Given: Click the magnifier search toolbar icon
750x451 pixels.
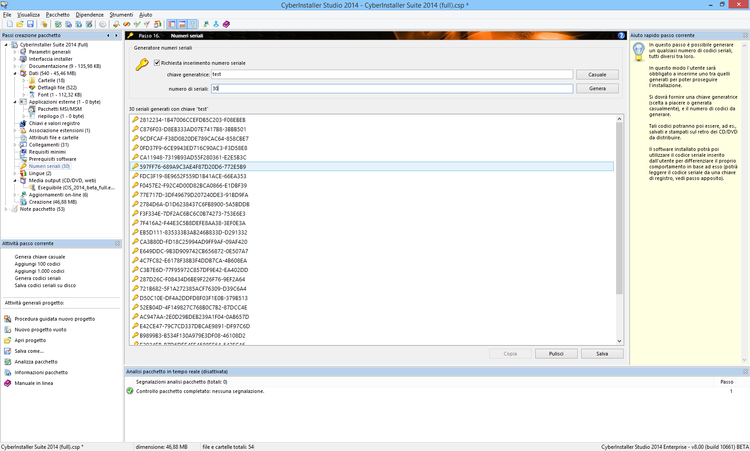Looking at the screenshot, I should (116, 24).
